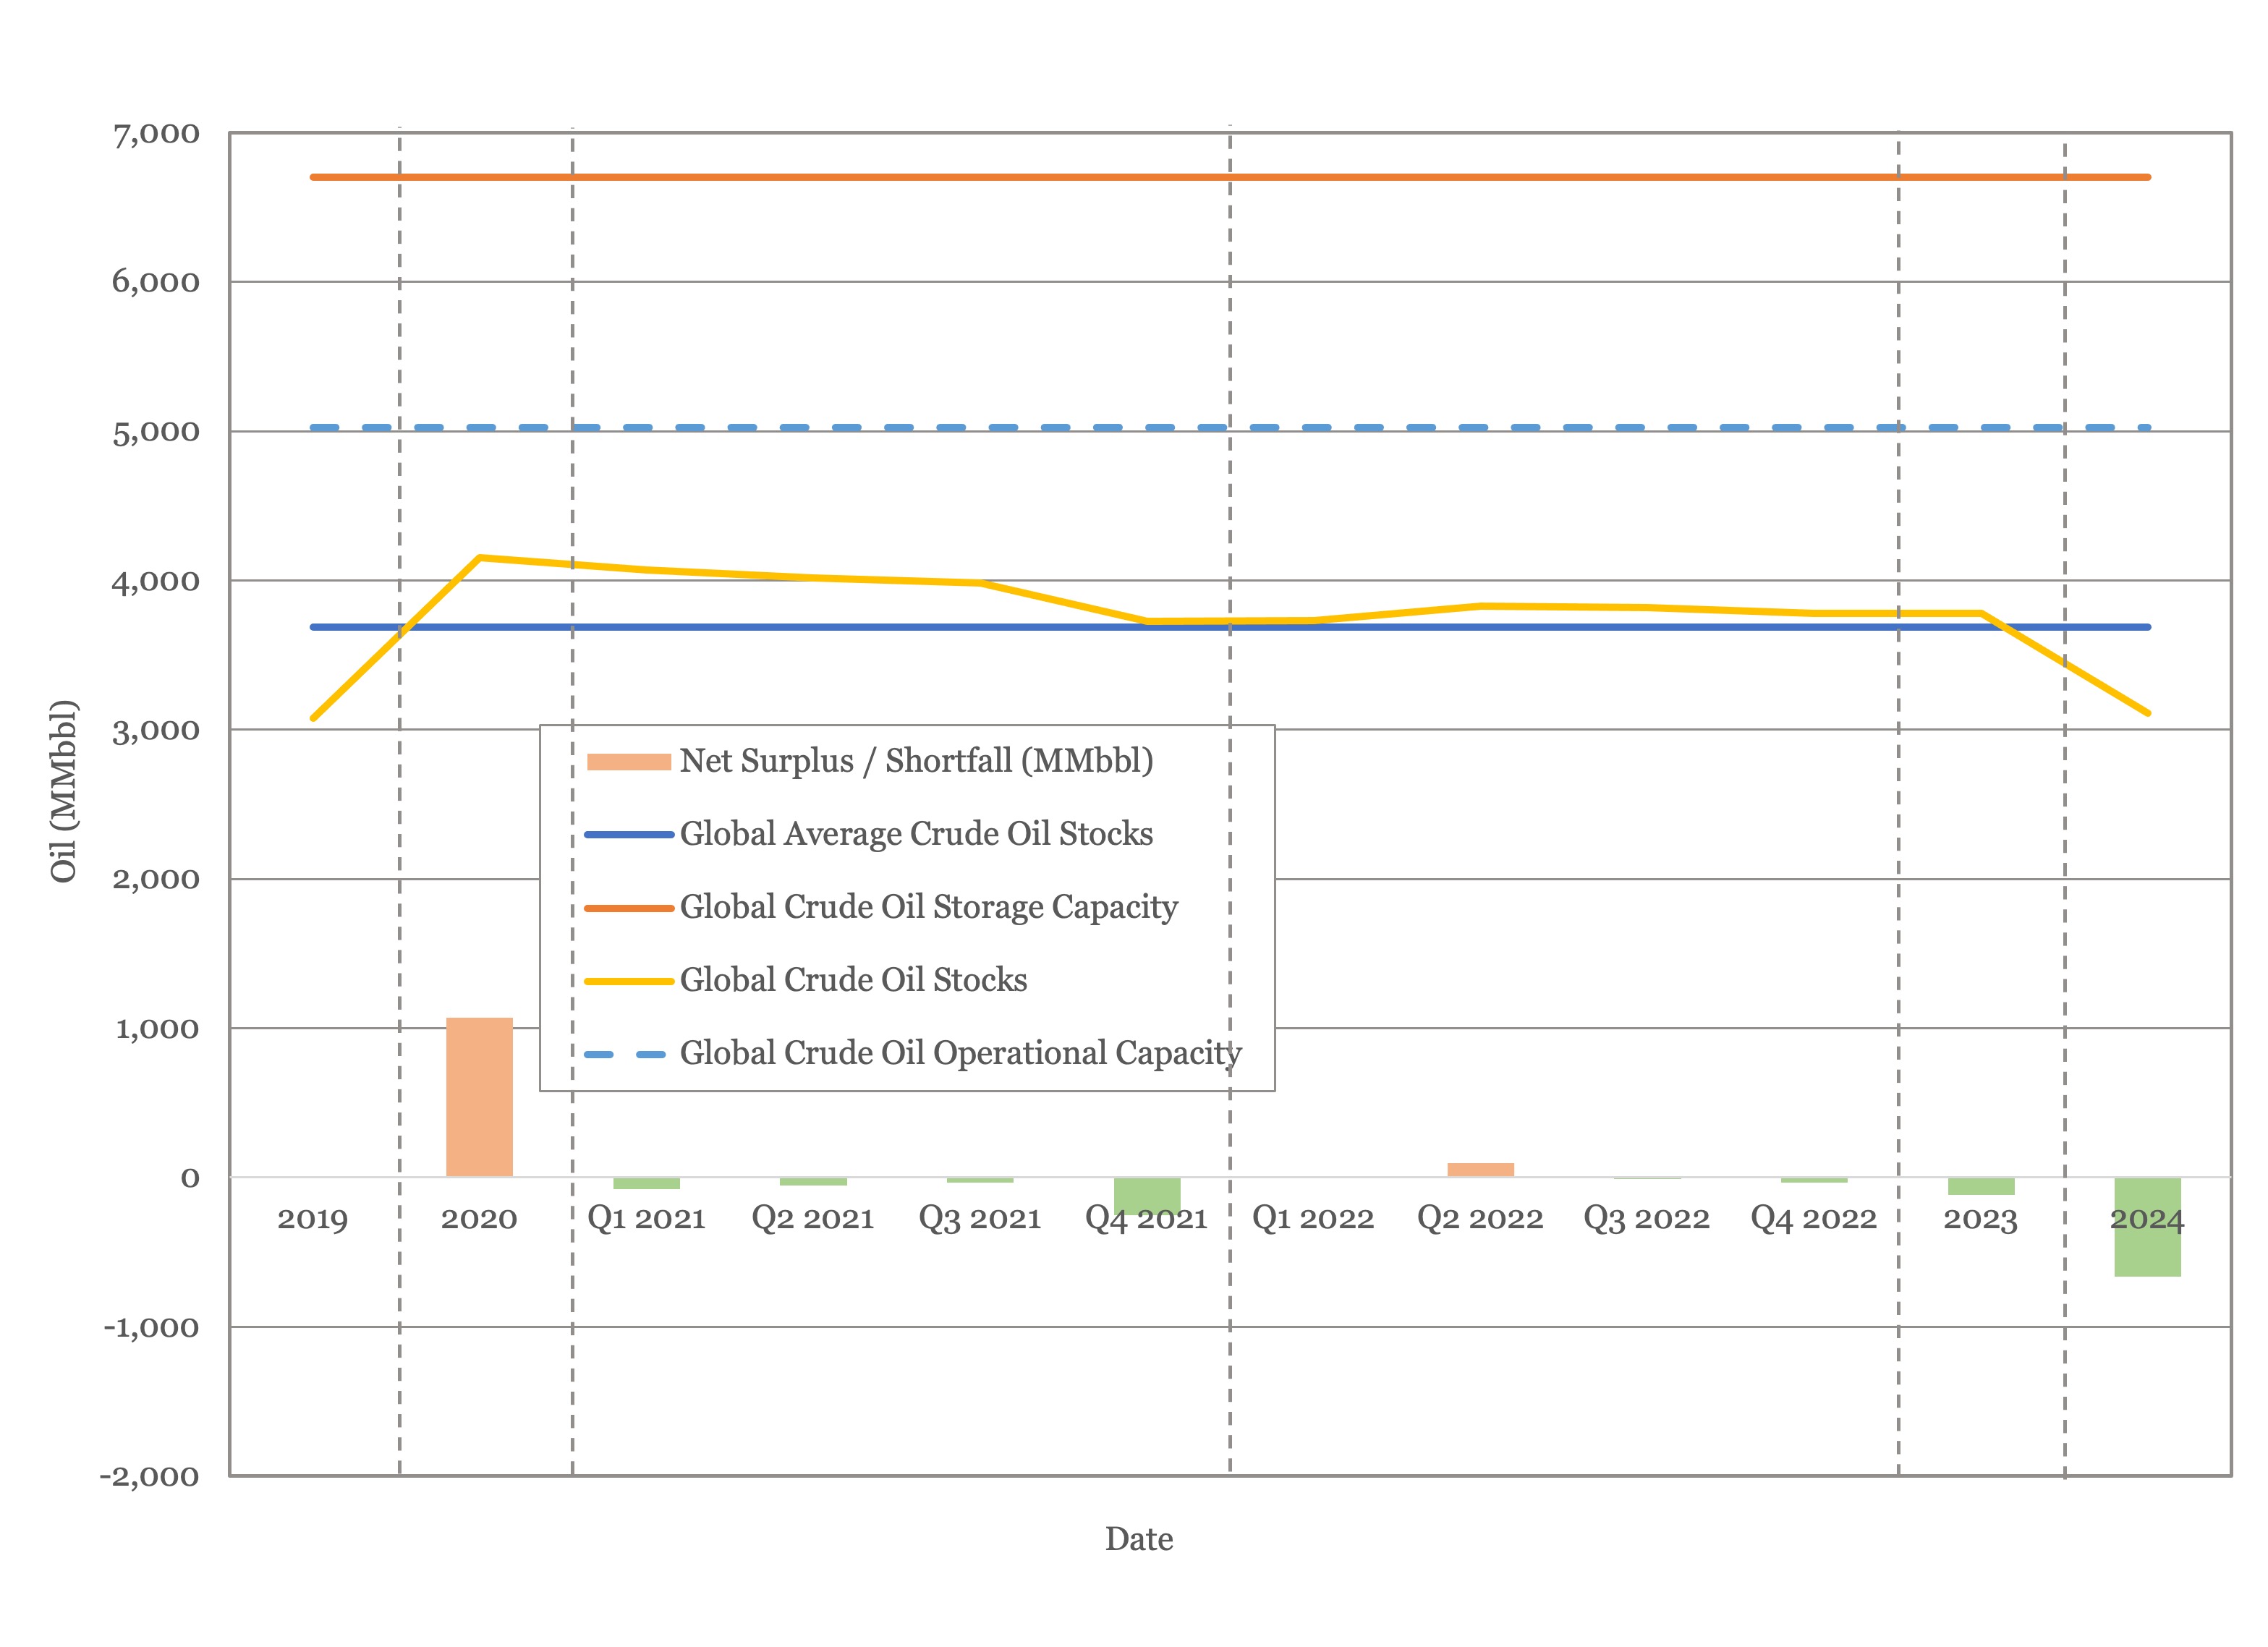Click the 2019 x-axis label

tap(312, 1219)
